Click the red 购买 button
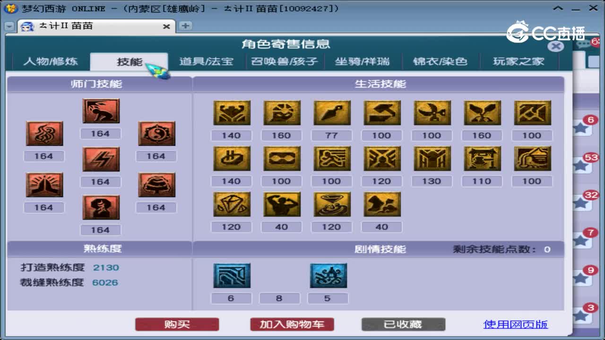Viewport: 605px width, 340px height. [x=177, y=324]
